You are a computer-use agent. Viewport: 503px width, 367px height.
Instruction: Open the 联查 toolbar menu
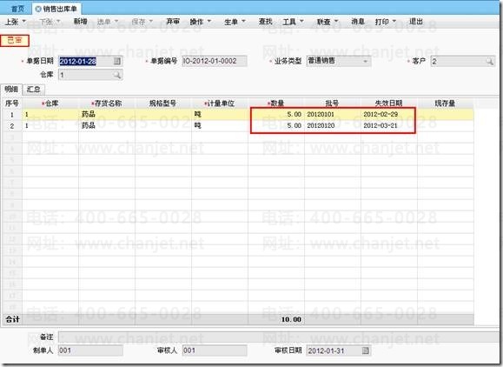tap(328, 22)
